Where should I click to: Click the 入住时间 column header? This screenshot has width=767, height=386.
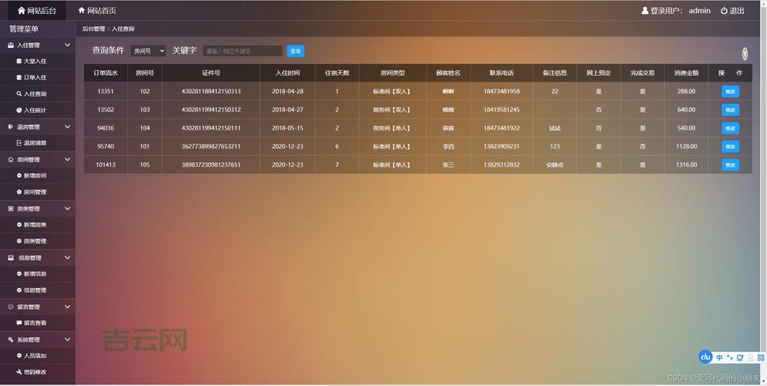[287, 73]
